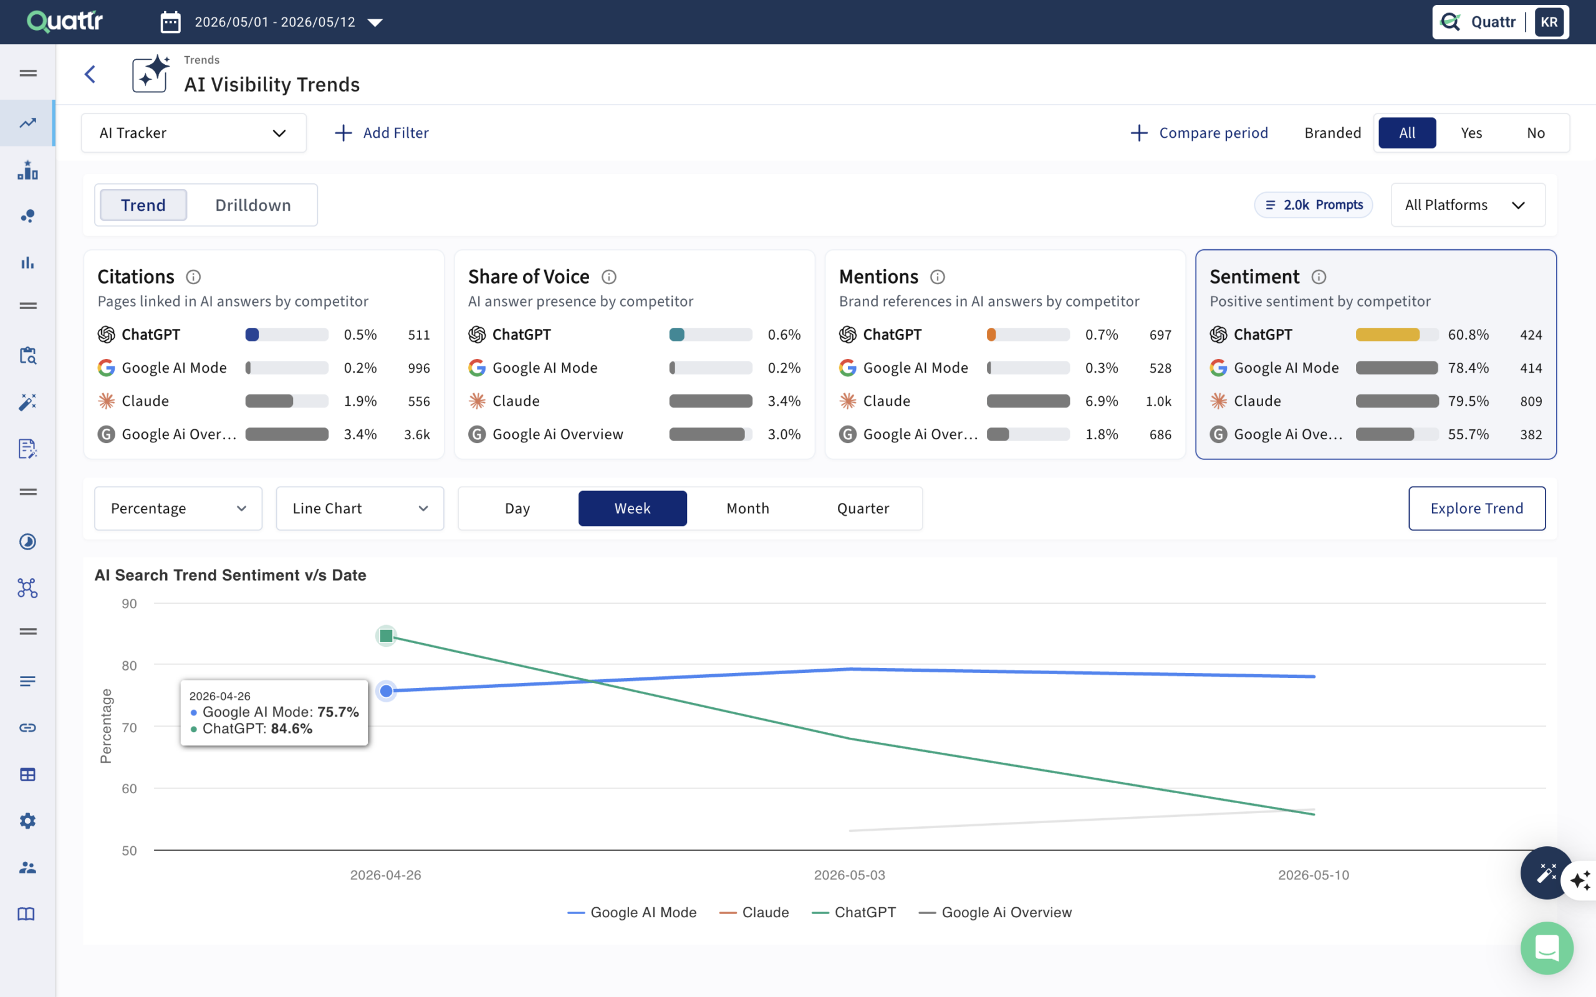The width and height of the screenshot is (1596, 997).
Task: Click the AI sparkle floating button
Action: (1581, 880)
